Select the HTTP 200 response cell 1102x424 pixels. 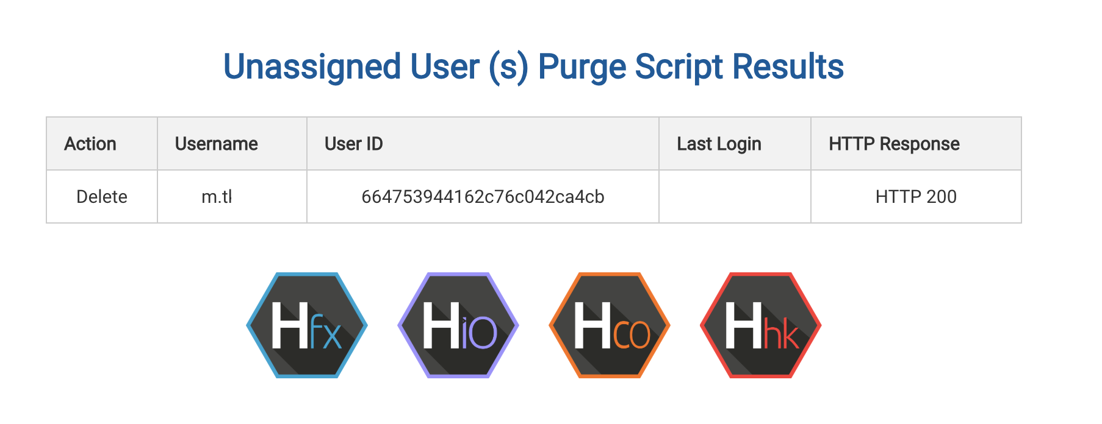915,197
